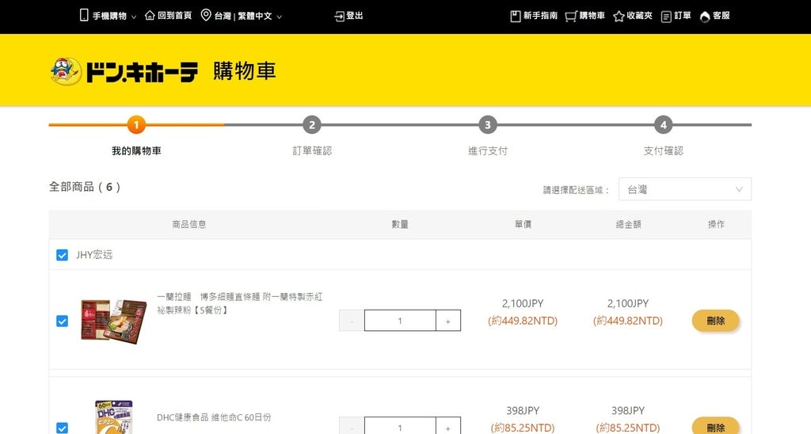Screen dimensions: 811x434
Task: Click the 商品信息 column header
Action: [188, 224]
